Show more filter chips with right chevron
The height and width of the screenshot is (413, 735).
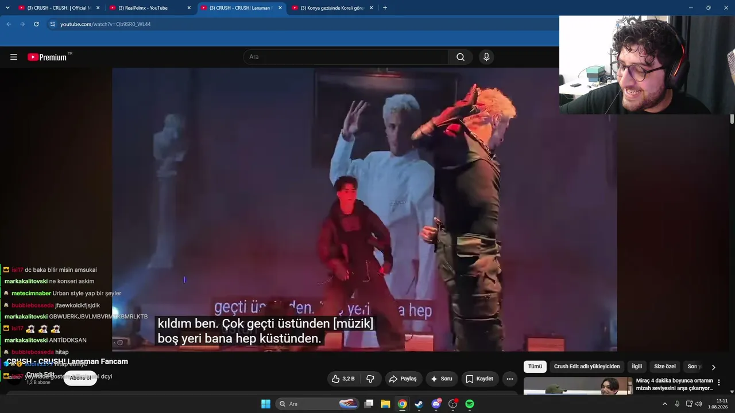click(714, 367)
